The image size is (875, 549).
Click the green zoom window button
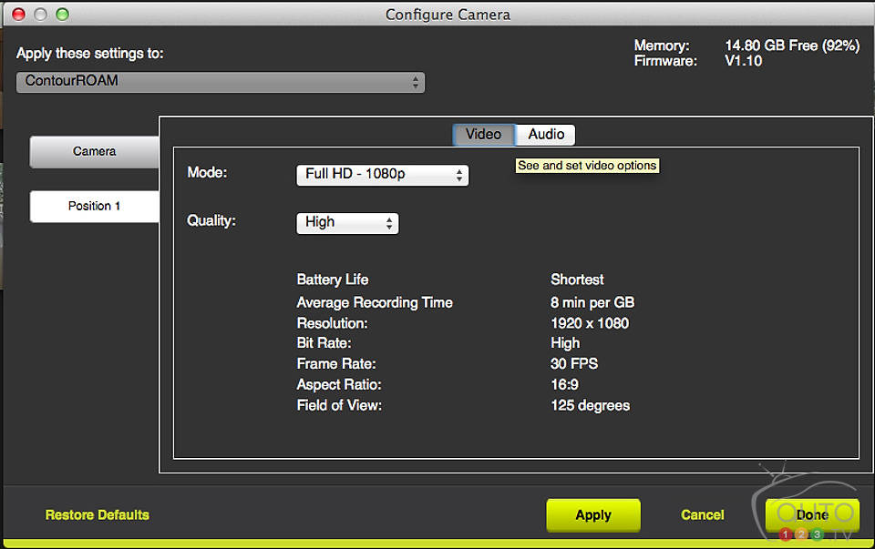(x=62, y=15)
